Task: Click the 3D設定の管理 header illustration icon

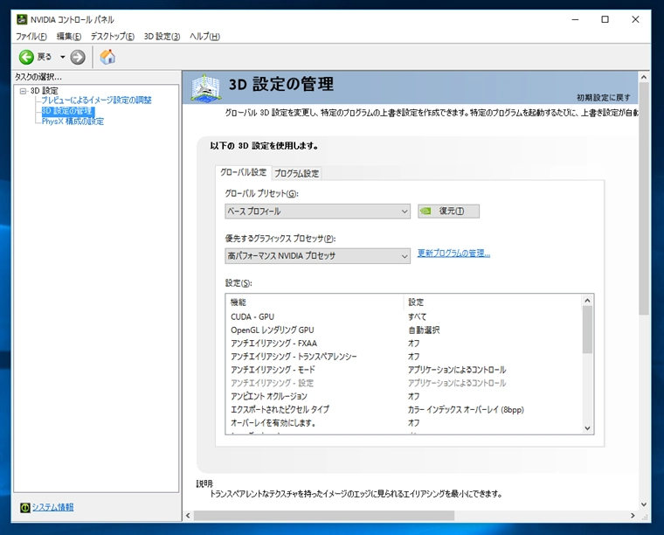Action: pyautogui.click(x=206, y=87)
